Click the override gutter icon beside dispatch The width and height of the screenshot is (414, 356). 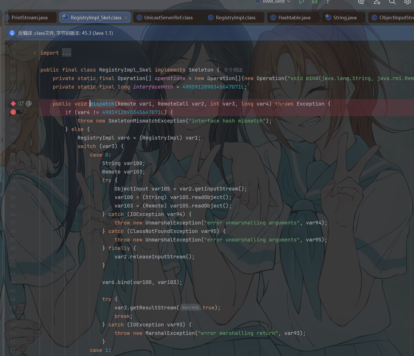point(21,103)
